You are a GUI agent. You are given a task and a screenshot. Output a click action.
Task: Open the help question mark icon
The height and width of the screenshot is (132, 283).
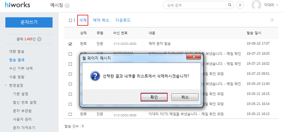[272, 20]
